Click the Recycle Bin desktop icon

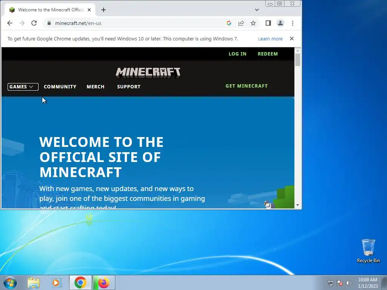pos(368,251)
